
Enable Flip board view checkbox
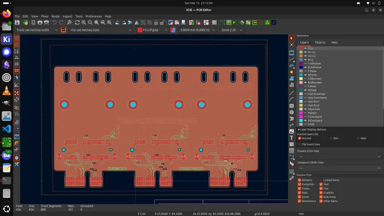pyautogui.click(x=299, y=144)
